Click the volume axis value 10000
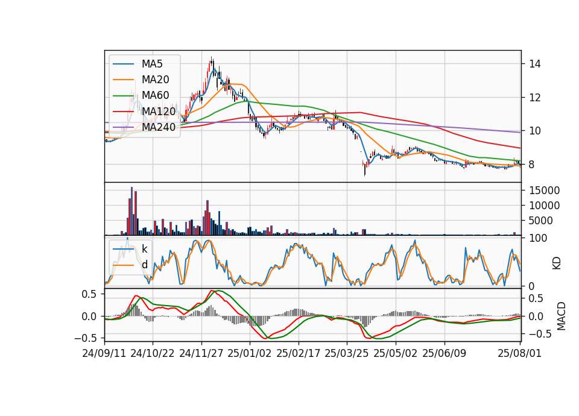The width and height of the screenshot is (579, 416). pos(545,206)
